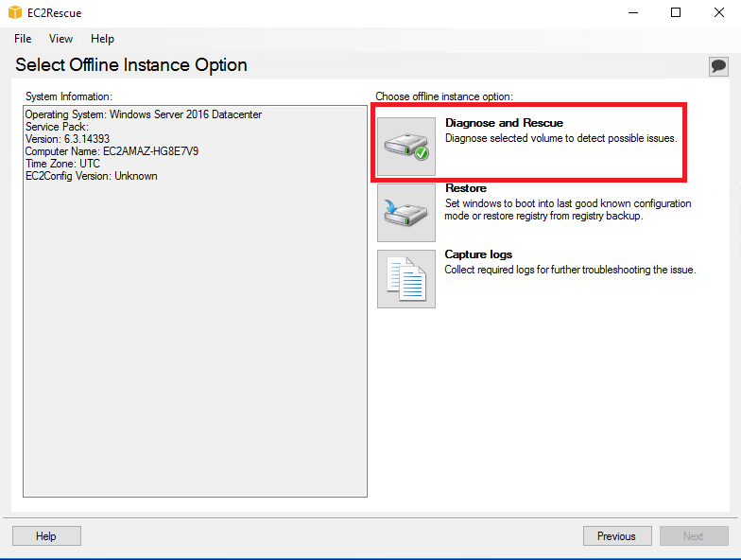Click EC2Config Version: Unknown line
Viewport: 741px width, 560px height.
[x=91, y=176]
